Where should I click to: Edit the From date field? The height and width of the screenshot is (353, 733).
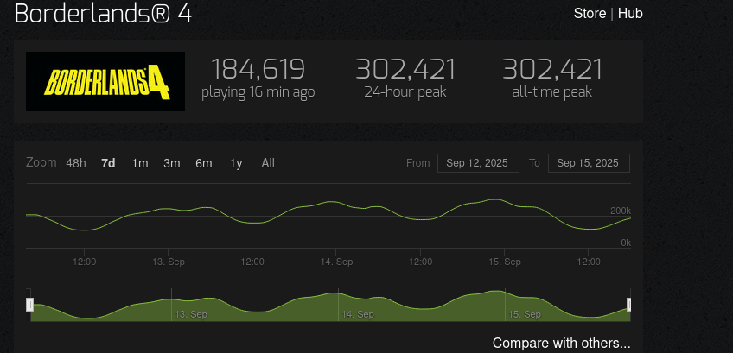478,163
